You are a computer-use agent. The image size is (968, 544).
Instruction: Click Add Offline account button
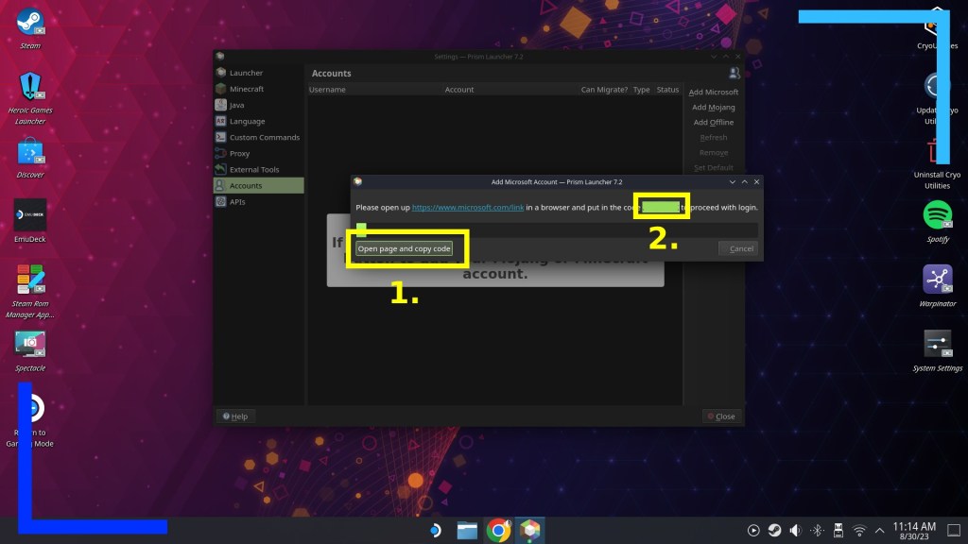coord(713,122)
